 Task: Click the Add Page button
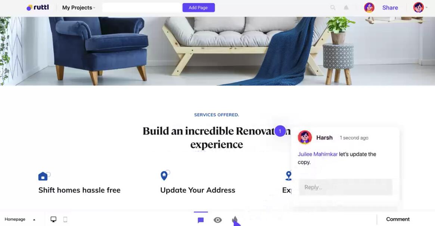198,7
